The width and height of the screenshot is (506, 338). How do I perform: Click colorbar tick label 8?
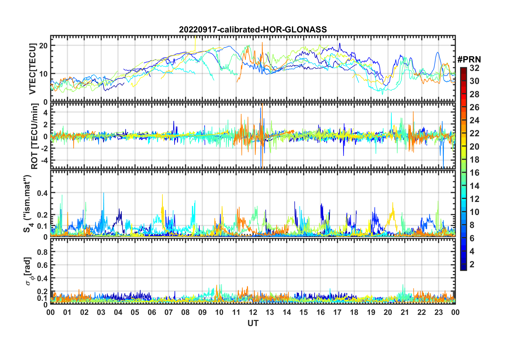(x=472, y=225)
